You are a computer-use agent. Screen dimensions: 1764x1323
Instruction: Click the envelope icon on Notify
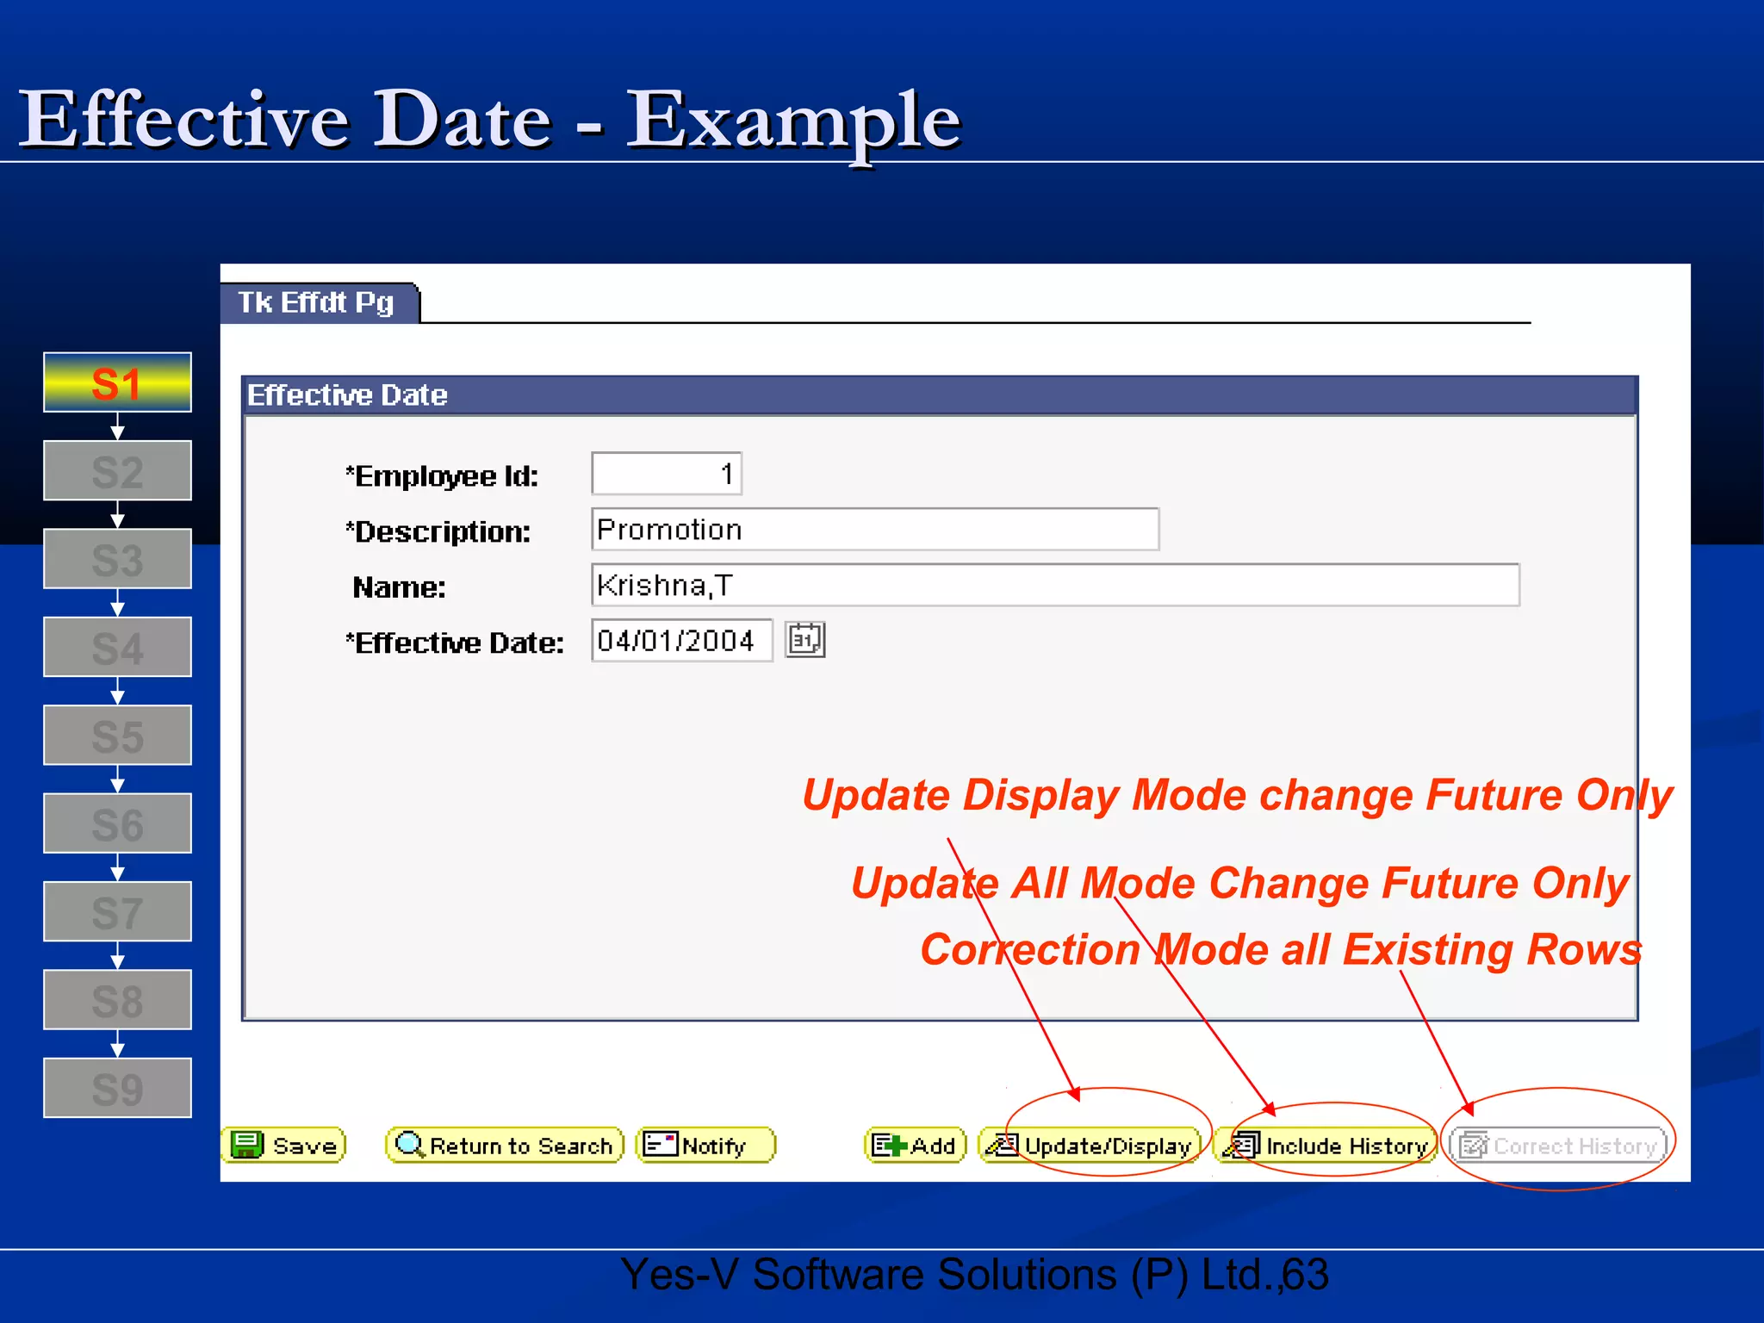tap(661, 1144)
